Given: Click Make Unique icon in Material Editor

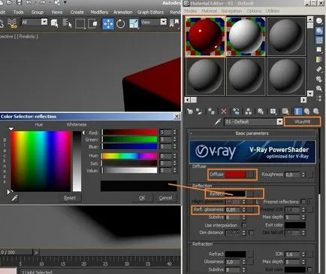Looking at the screenshot, I should tap(249, 111).
